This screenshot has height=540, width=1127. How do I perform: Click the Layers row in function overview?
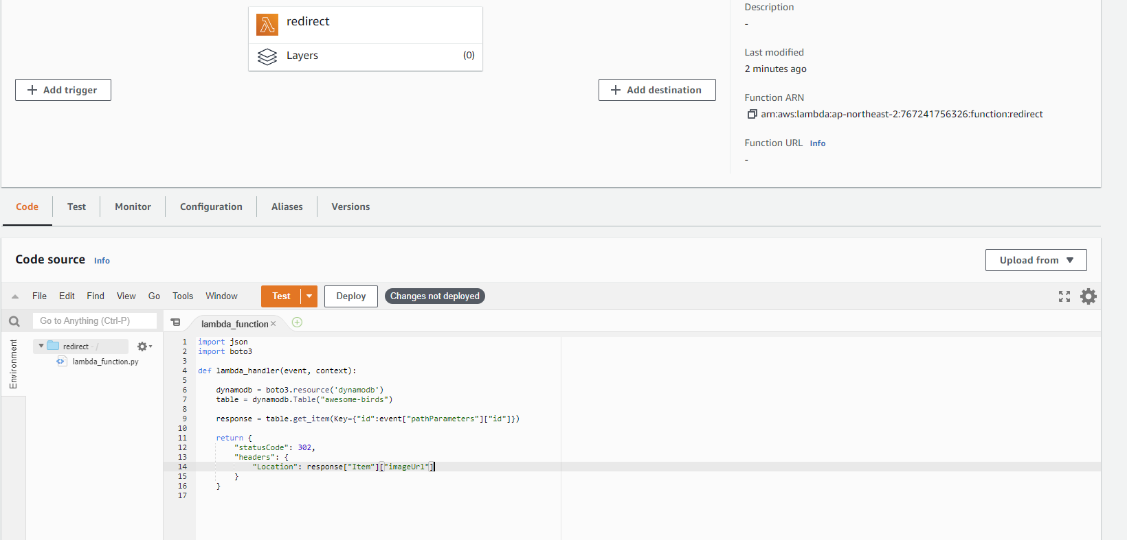366,56
